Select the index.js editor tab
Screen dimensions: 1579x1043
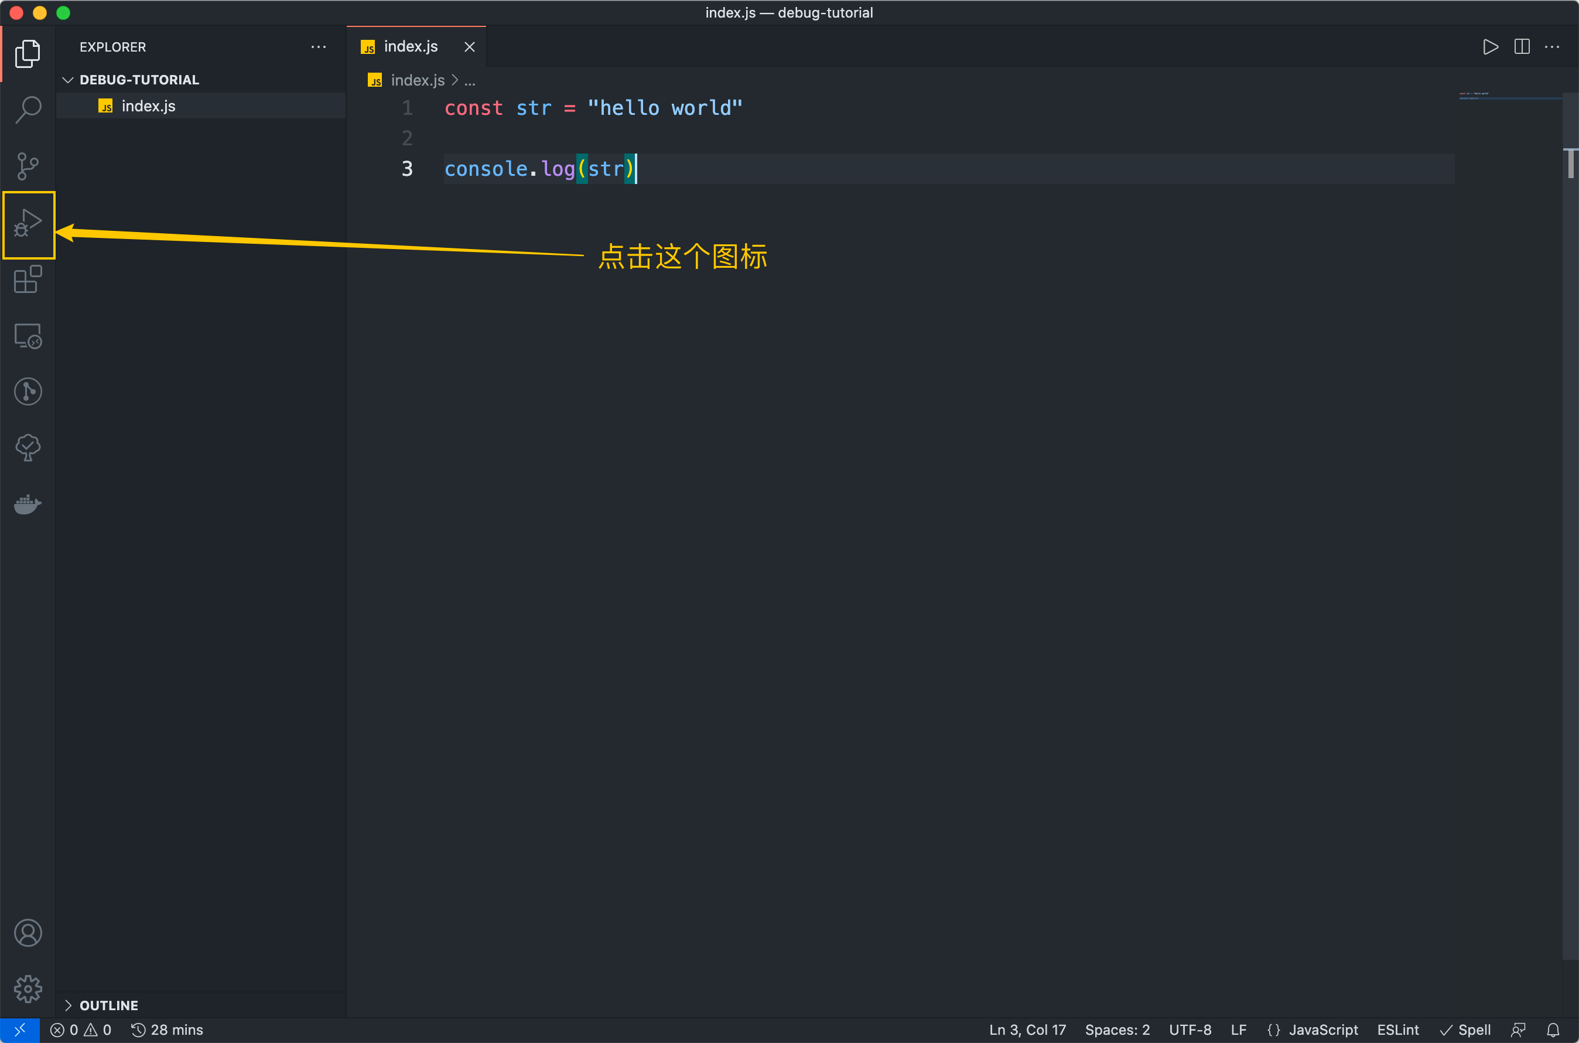[410, 47]
